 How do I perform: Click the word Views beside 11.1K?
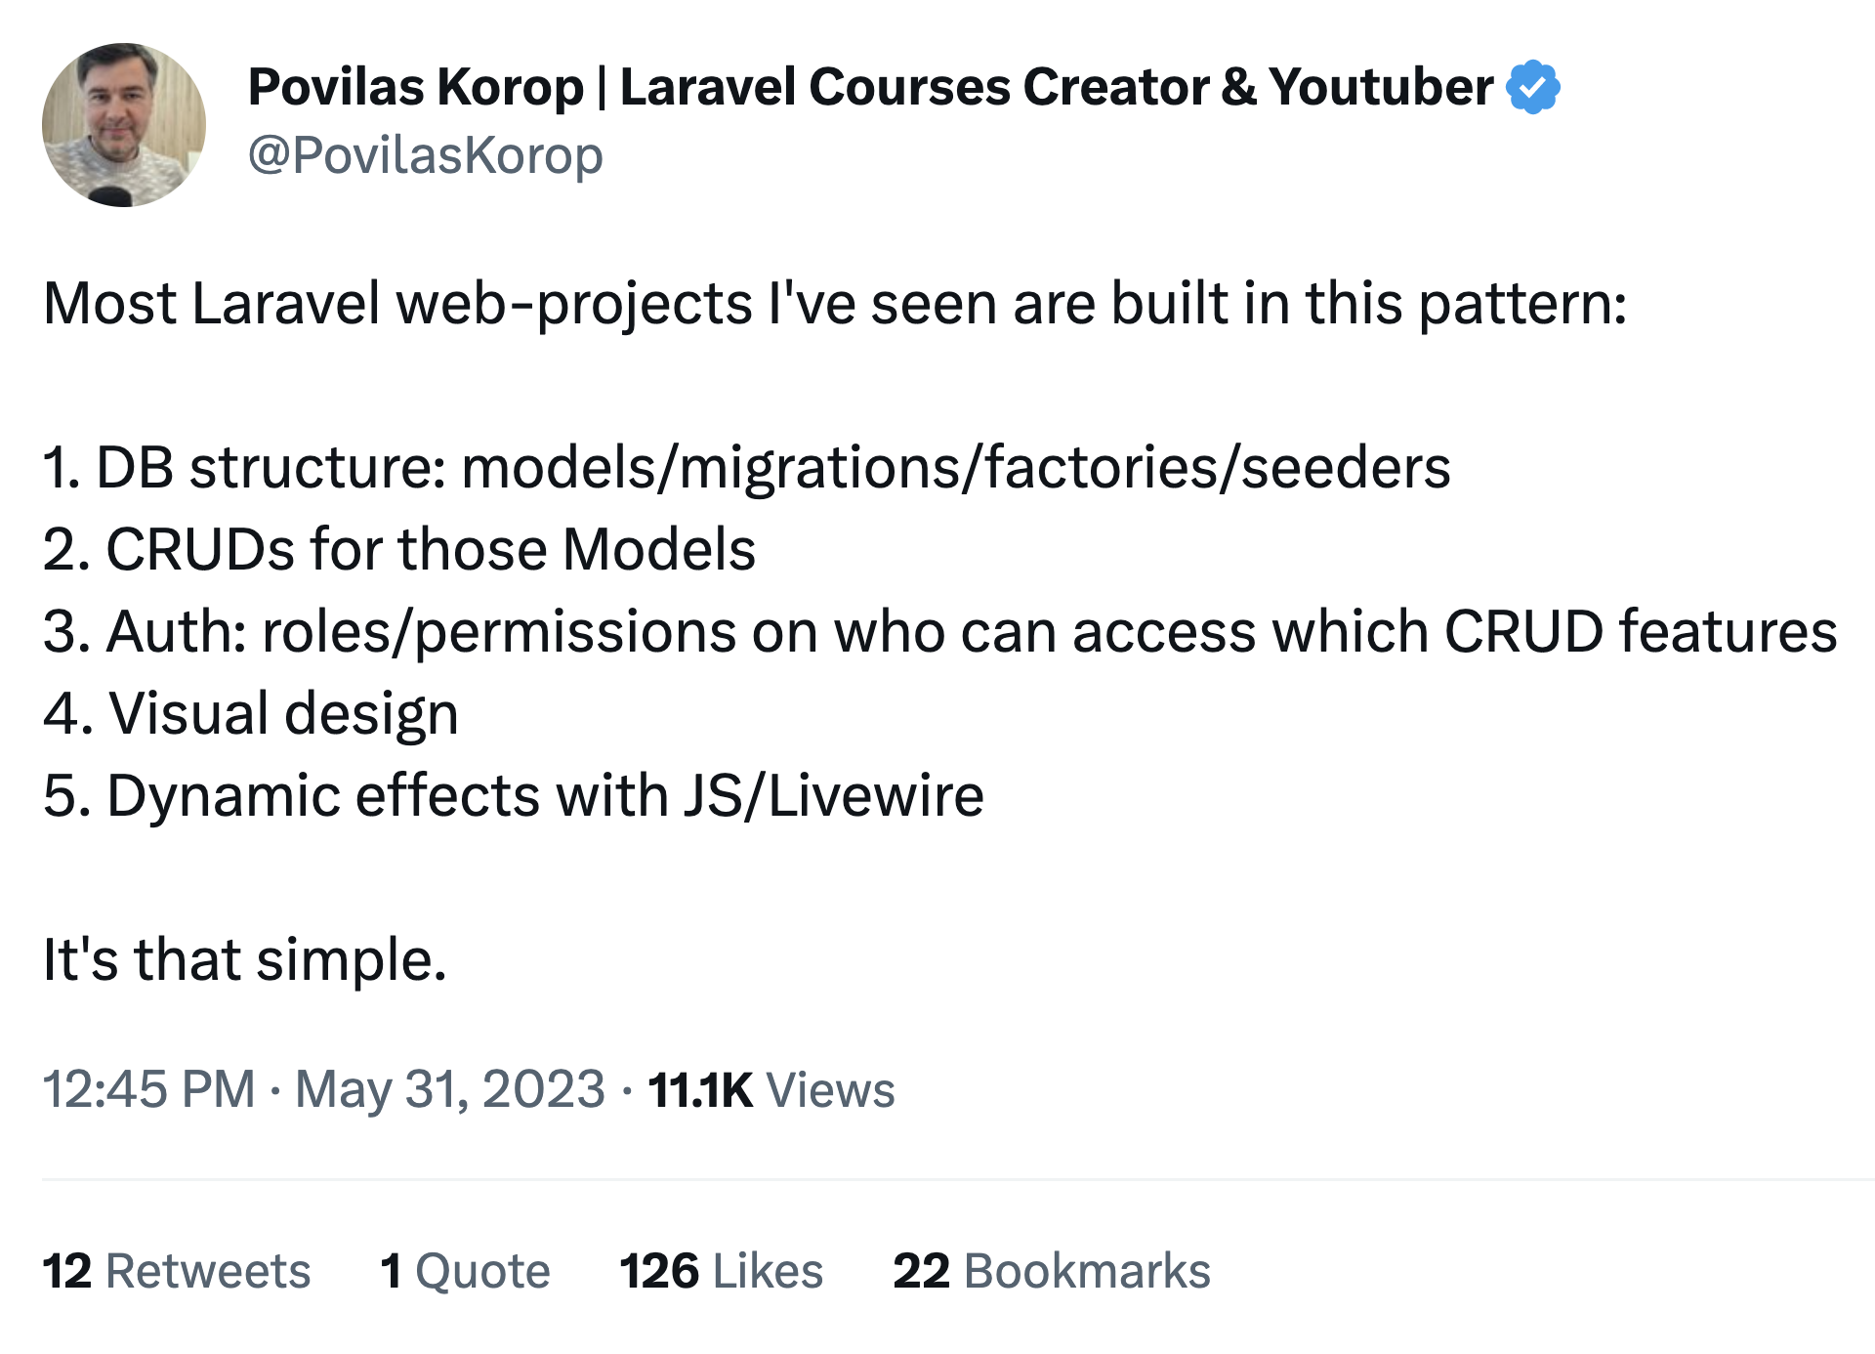[x=831, y=1090]
